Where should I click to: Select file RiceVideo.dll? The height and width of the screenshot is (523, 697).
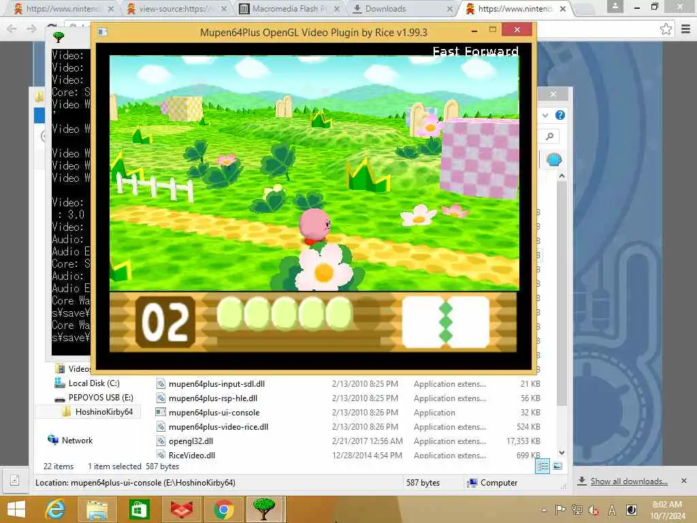point(191,455)
